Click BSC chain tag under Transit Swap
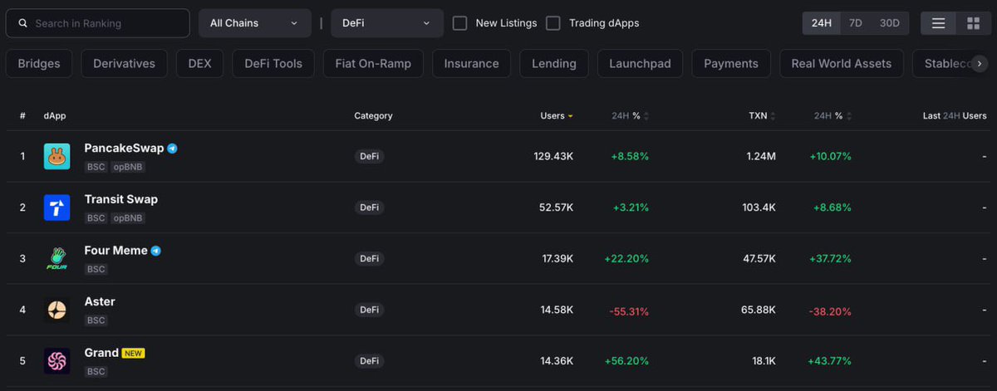This screenshot has width=997, height=391. point(96,218)
